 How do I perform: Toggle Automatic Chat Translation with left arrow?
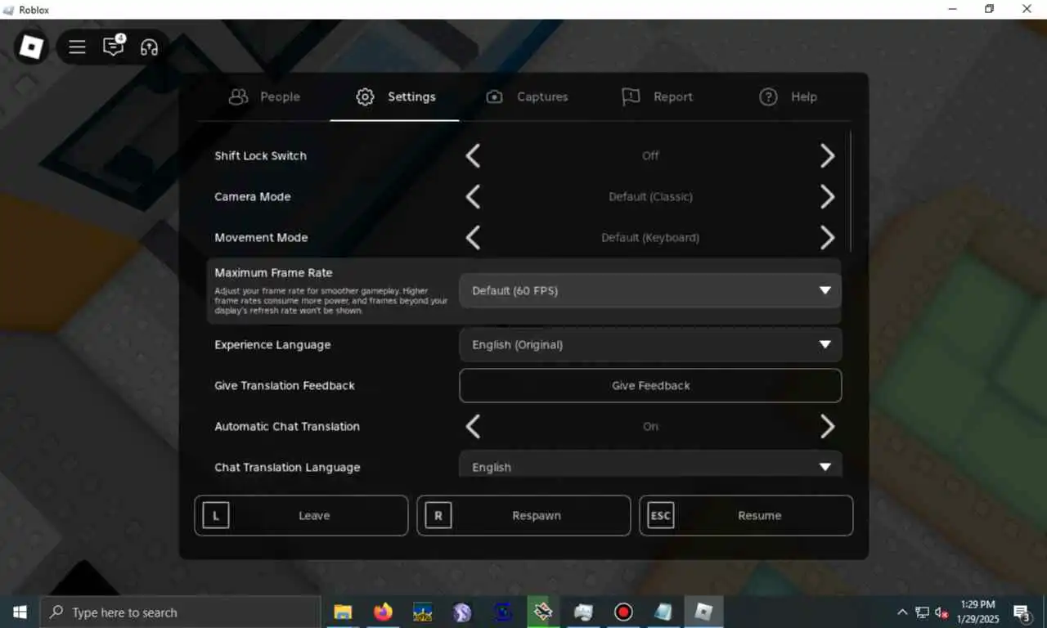[473, 426]
